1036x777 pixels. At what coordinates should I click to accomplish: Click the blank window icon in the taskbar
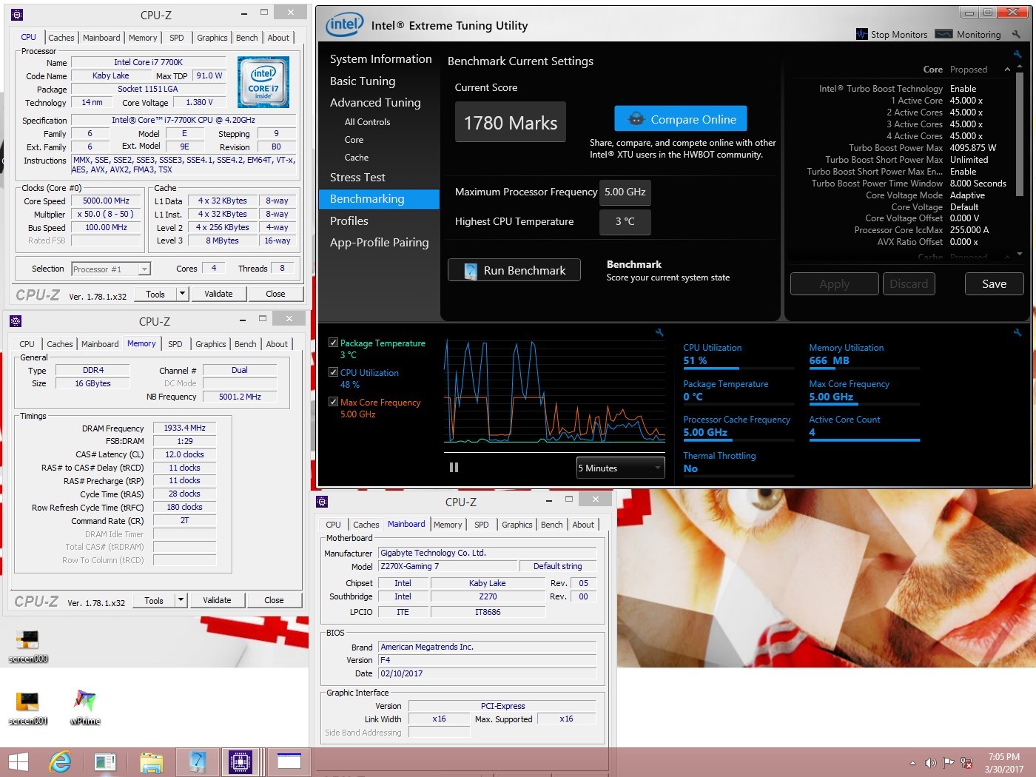click(289, 761)
